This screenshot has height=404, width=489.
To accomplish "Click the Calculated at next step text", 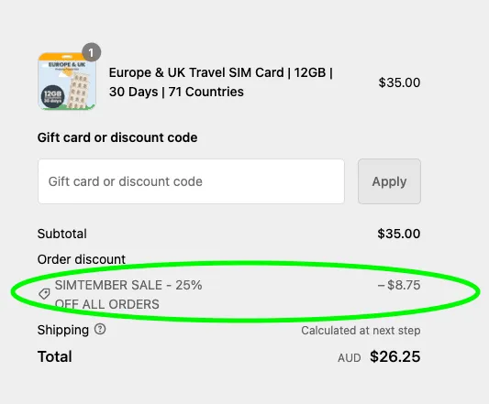I will (361, 331).
